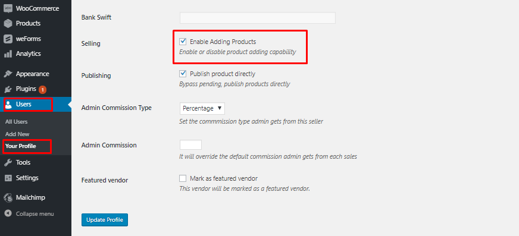Open Analytics via the bar-chart icon
The width and height of the screenshot is (519, 236).
(x=8, y=54)
